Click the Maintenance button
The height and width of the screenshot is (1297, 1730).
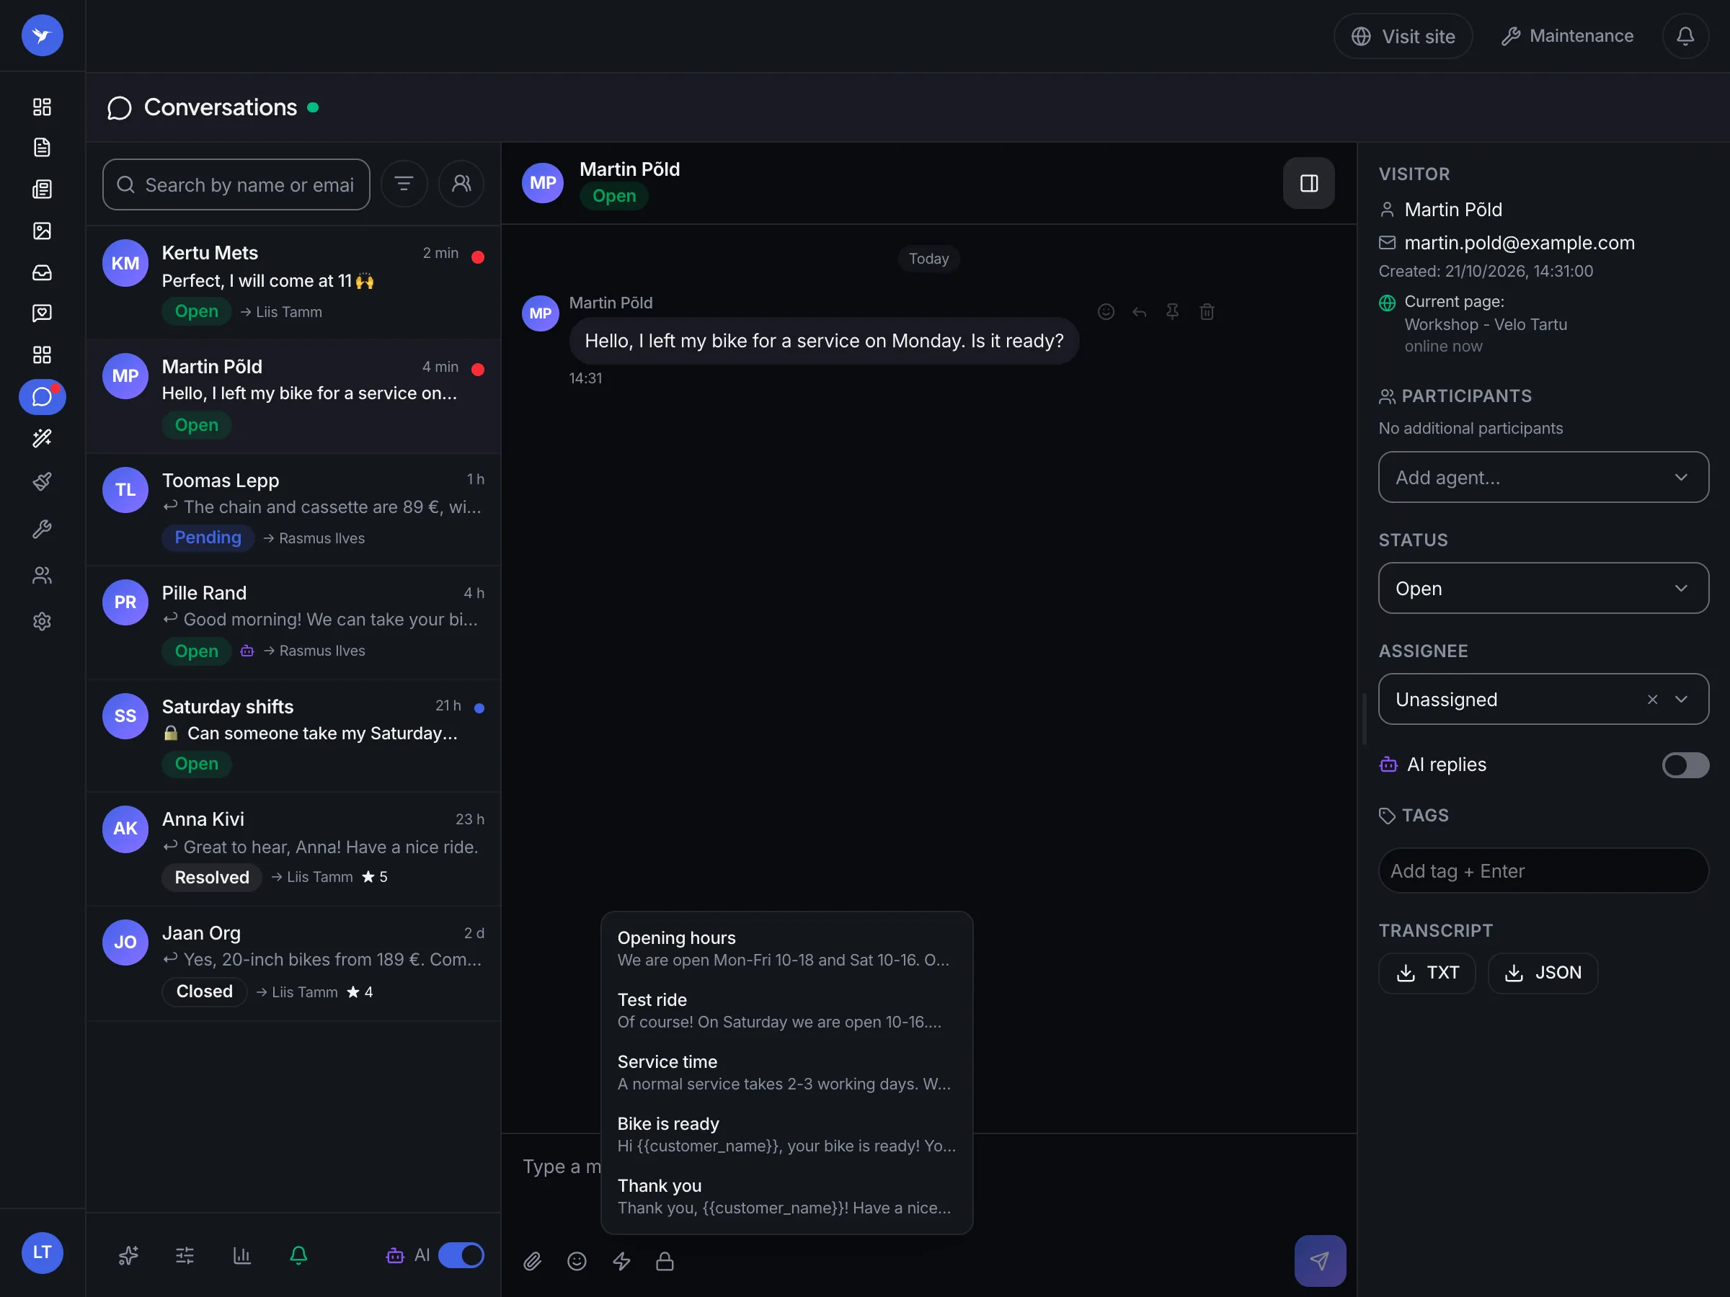[1566, 36]
